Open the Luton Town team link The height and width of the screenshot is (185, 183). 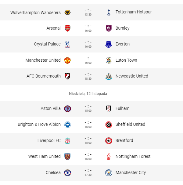tap(126, 60)
